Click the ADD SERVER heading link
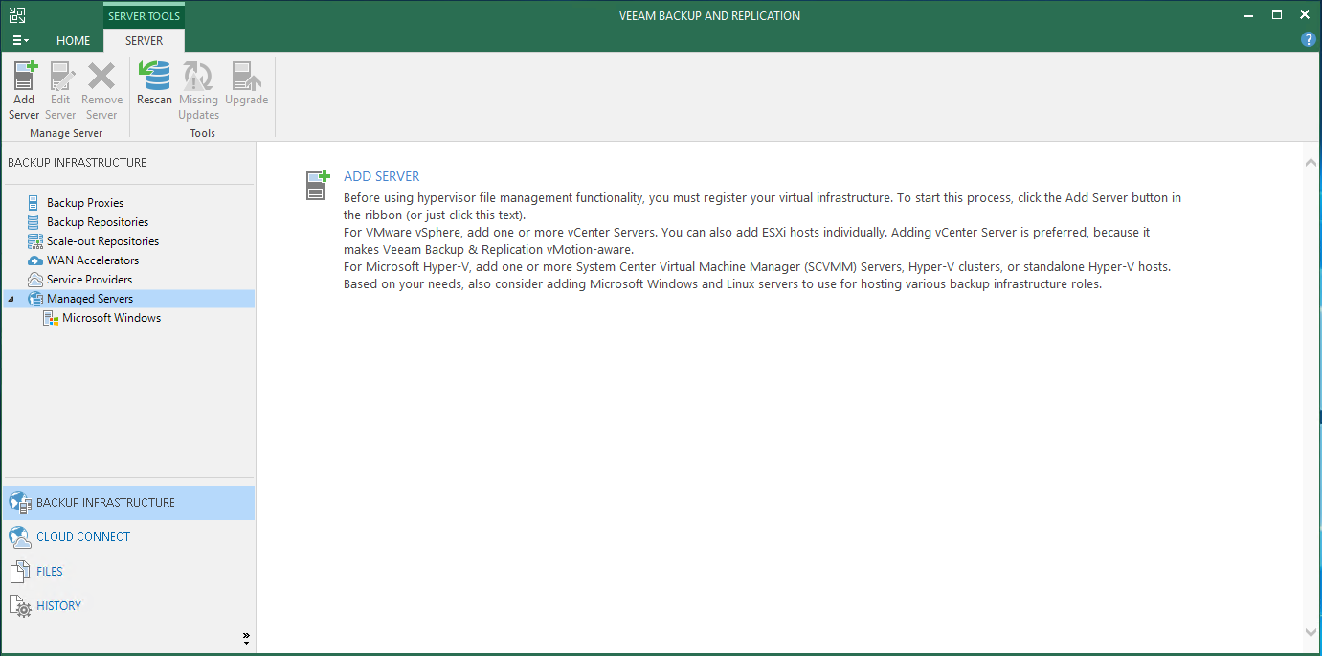The height and width of the screenshot is (656, 1322). click(x=381, y=176)
